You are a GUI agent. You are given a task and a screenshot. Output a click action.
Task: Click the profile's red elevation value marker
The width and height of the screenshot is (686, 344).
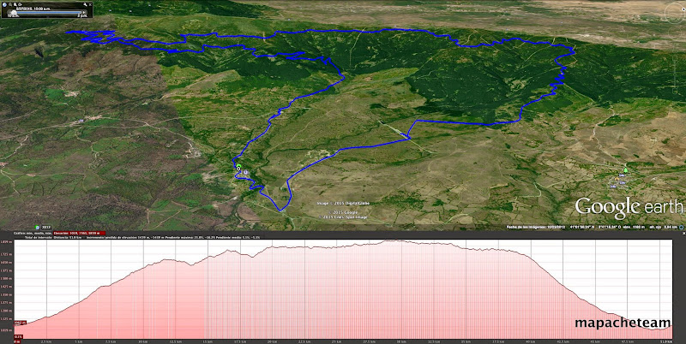[20, 323]
